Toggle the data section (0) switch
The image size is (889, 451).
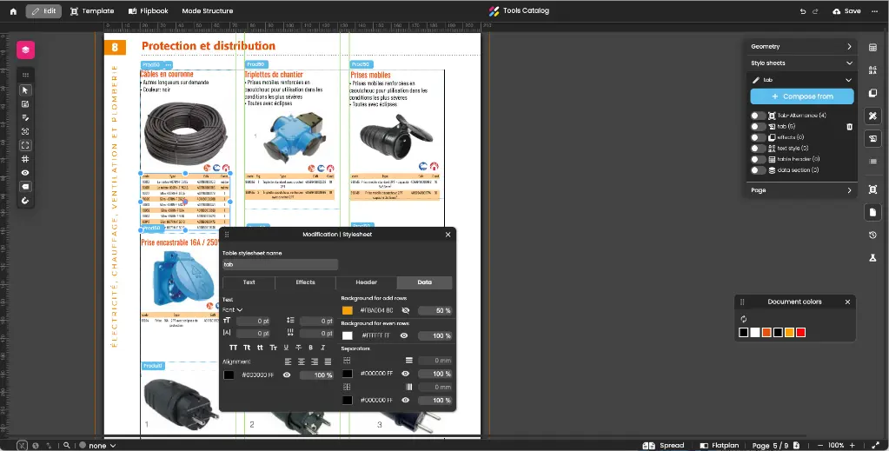pyautogui.click(x=758, y=170)
